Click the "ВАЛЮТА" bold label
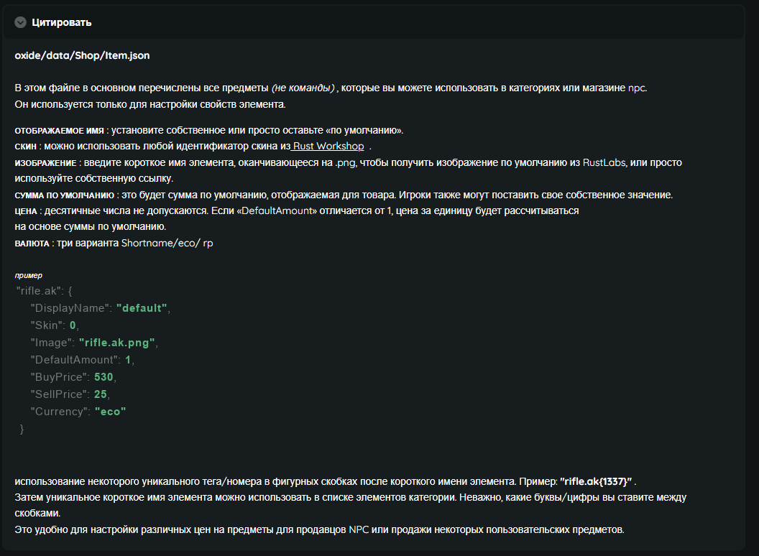Screen dimensions: 759x556 [32, 244]
